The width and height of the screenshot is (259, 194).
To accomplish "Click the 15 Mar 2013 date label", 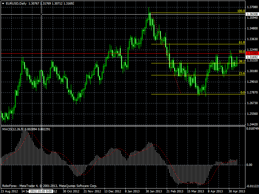I will [x=196, y=191].
